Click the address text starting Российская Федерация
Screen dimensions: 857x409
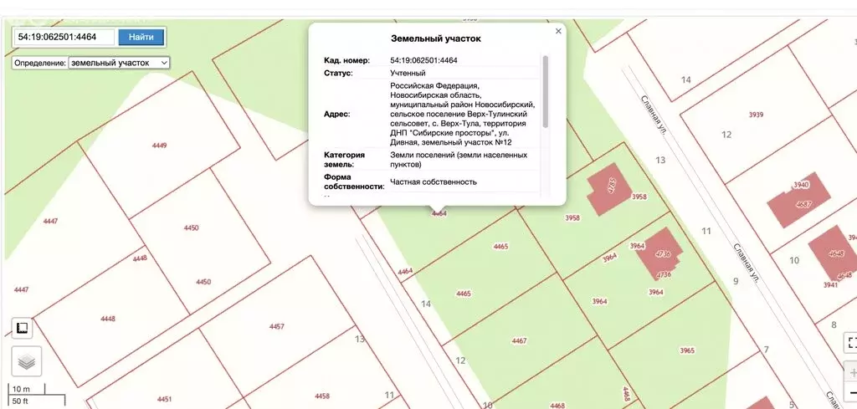tap(462, 114)
